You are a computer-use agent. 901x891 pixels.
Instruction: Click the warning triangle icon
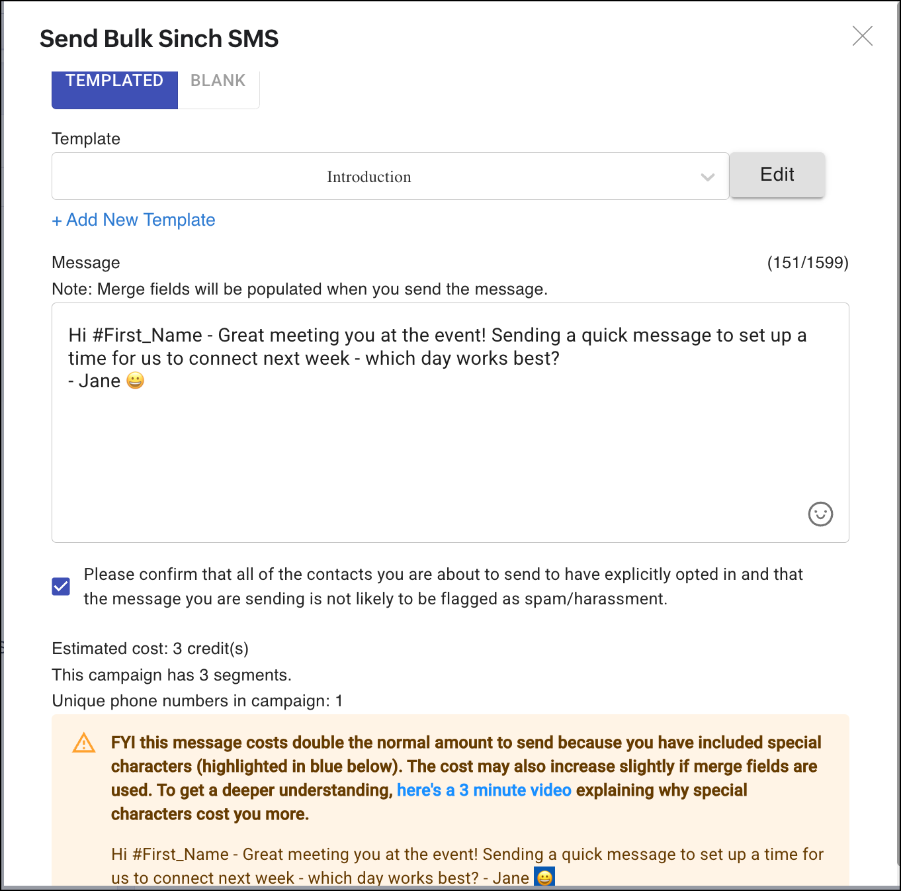coord(84,743)
